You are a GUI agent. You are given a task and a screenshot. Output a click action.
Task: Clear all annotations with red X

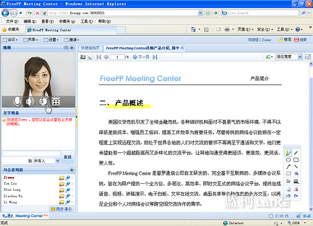click(296, 190)
